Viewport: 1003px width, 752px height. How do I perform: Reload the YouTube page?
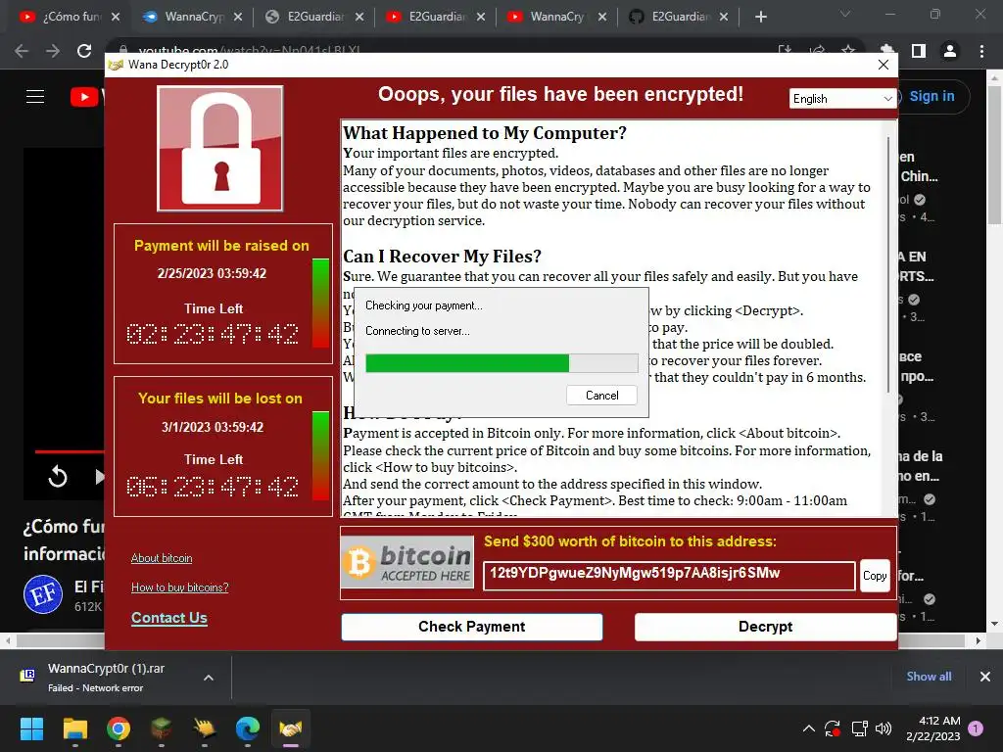click(x=84, y=51)
